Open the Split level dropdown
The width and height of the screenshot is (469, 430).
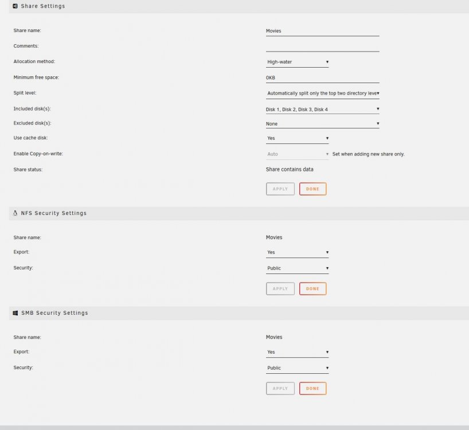point(322,93)
